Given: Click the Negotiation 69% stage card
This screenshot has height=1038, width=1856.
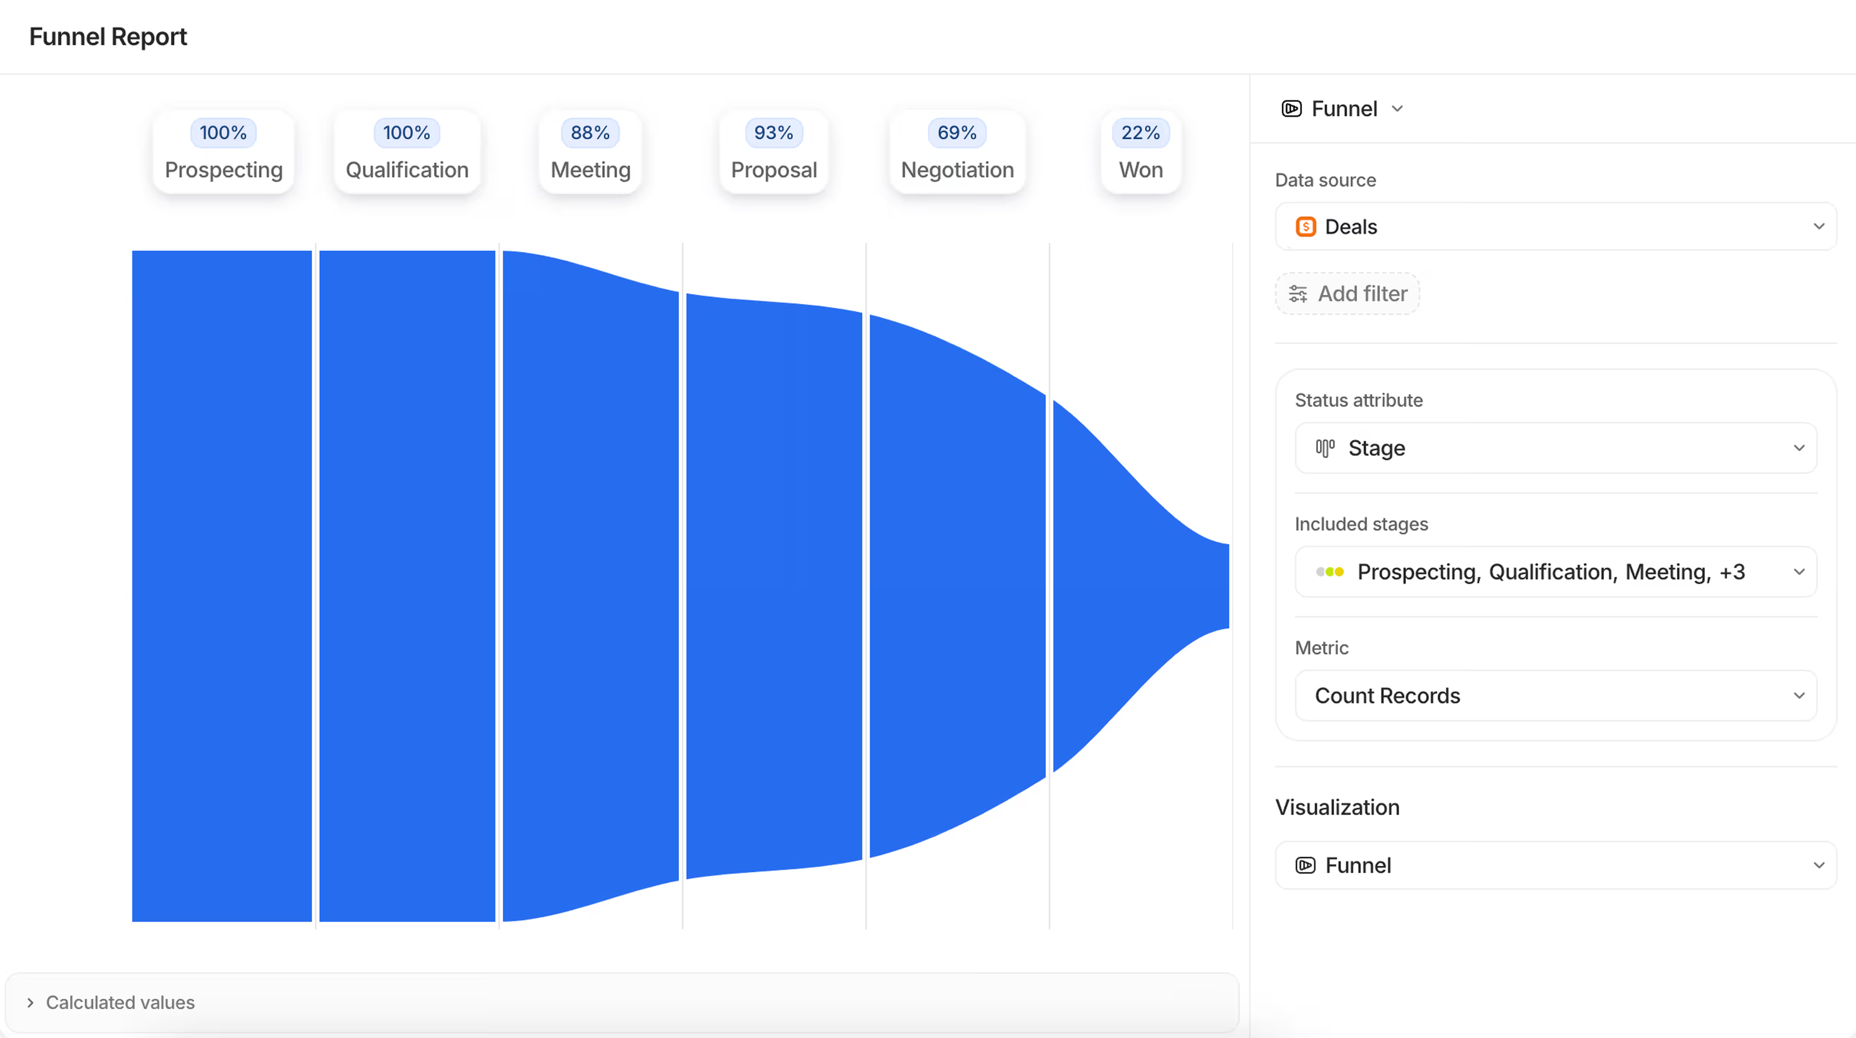Looking at the screenshot, I should tap(957, 152).
